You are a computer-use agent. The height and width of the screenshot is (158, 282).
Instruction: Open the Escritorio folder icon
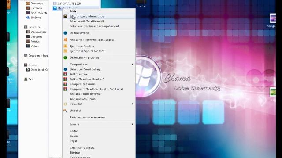point(28,8)
